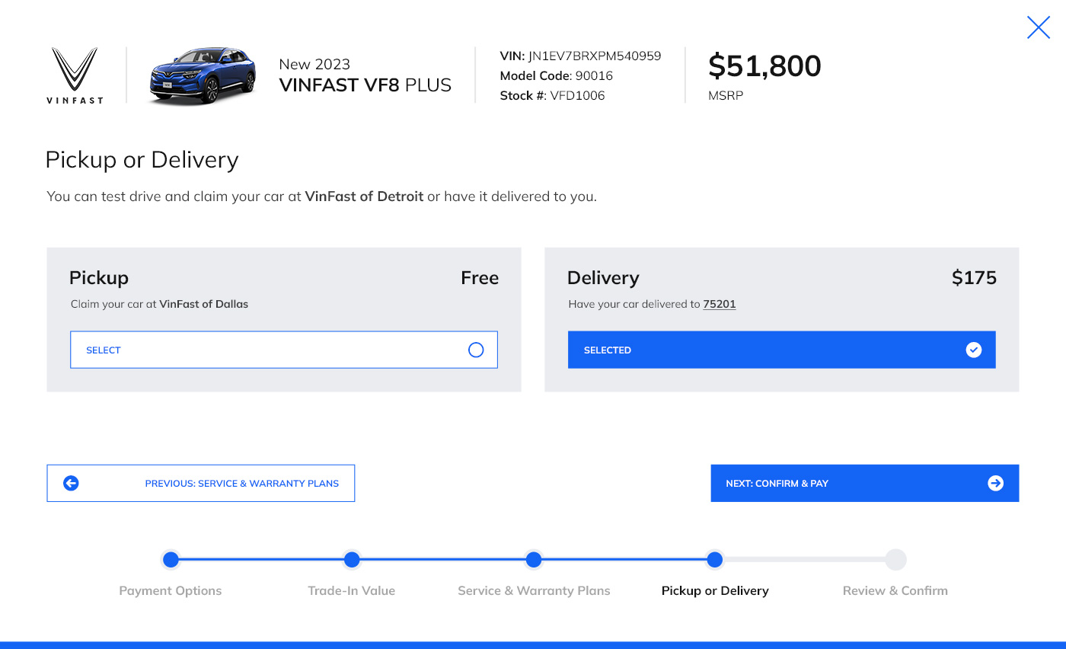Click the VinFast of Detroit dealership name
The width and height of the screenshot is (1066, 649).
(x=364, y=196)
